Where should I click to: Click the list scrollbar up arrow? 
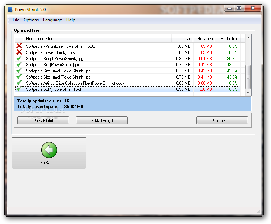click(x=248, y=38)
